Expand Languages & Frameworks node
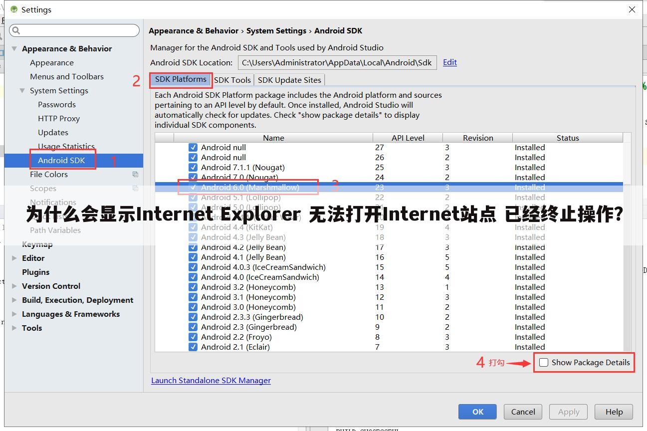 [x=14, y=314]
